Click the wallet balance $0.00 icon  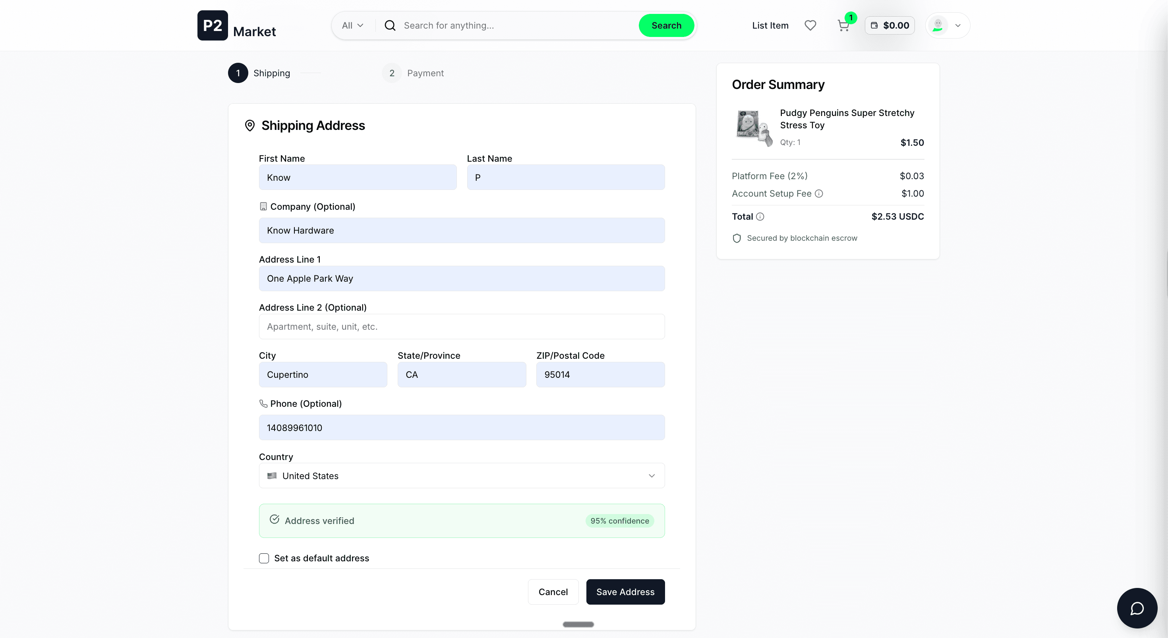click(874, 25)
